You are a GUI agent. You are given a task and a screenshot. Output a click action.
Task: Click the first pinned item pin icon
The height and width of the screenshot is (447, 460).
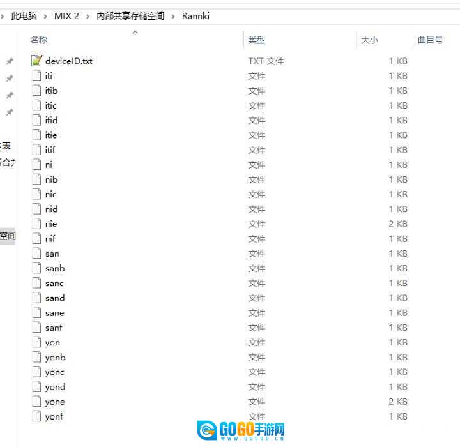point(10,62)
